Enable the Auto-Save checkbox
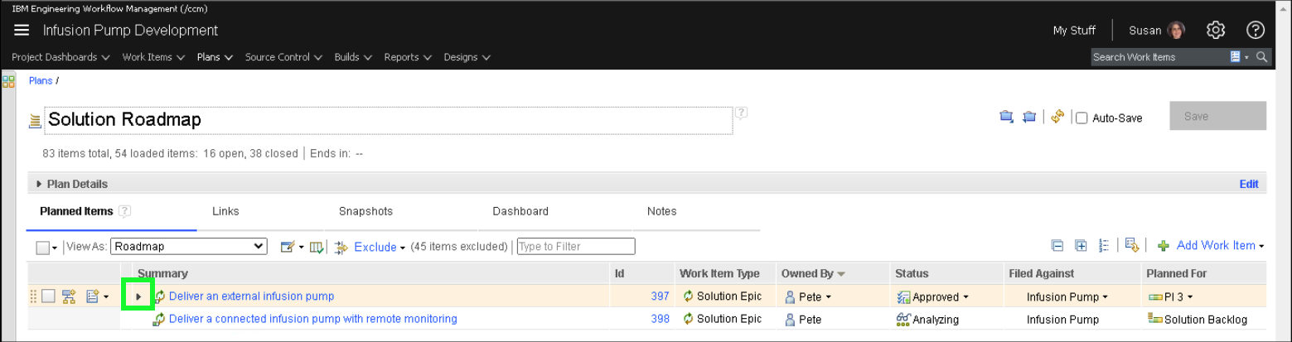The height and width of the screenshot is (342, 1292). 1081,118
